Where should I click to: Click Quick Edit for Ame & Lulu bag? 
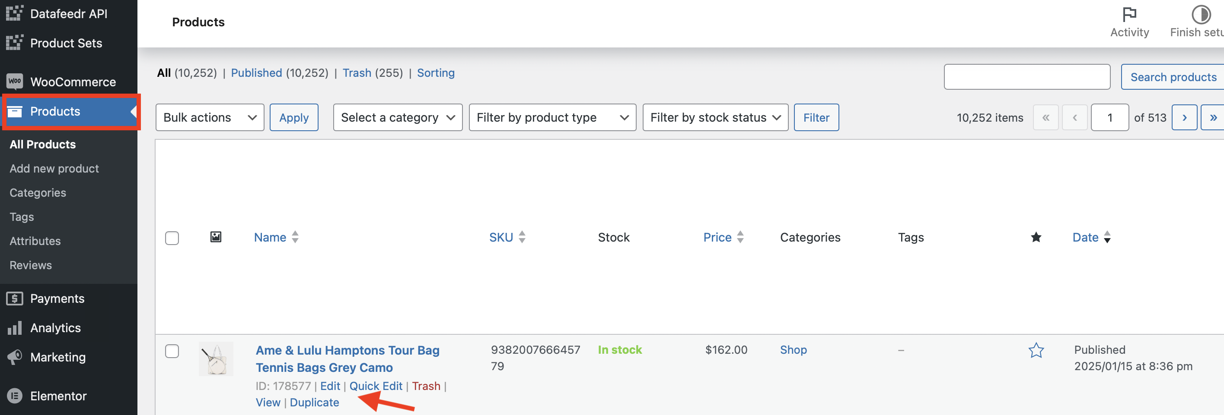(x=376, y=386)
